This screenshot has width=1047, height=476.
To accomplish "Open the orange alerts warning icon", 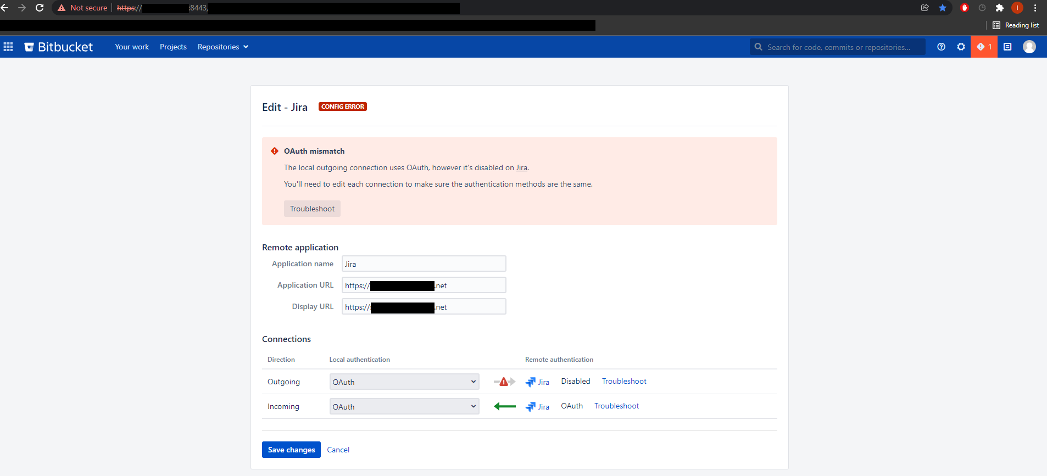I will pos(984,47).
